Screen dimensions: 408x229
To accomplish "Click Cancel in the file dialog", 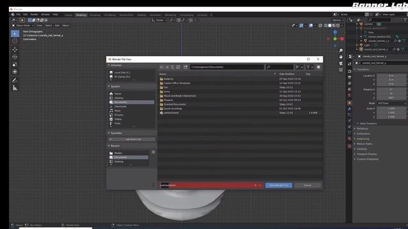I will pos(307,185).
